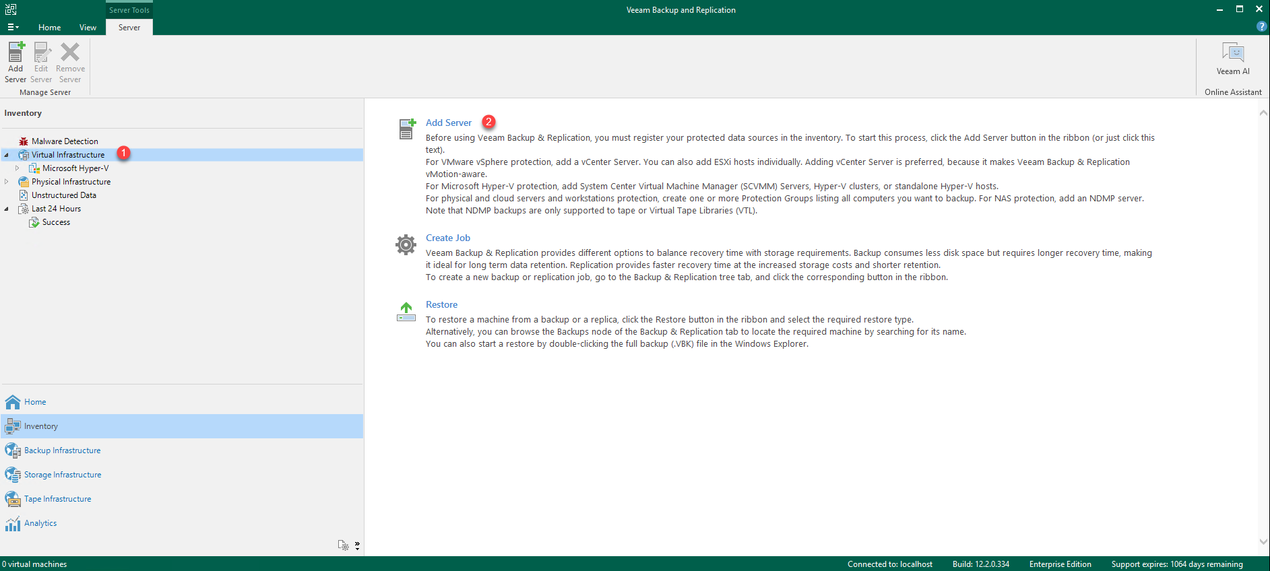Follow the Restore link

pyautogui.click(x=441, y=304)
